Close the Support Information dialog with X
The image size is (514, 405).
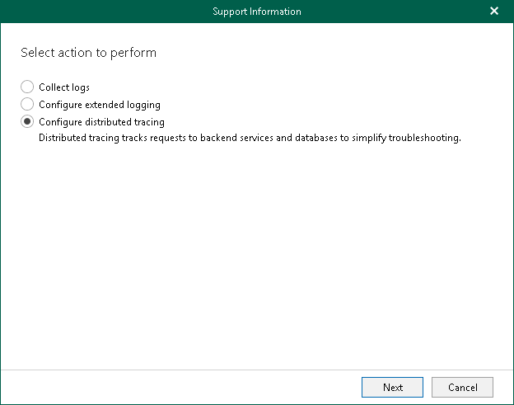pyautogui.click(x=494, y=12)
